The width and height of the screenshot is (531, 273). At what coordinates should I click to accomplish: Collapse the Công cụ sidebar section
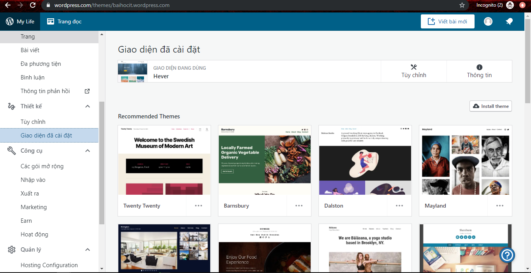(x=88, y=151)
